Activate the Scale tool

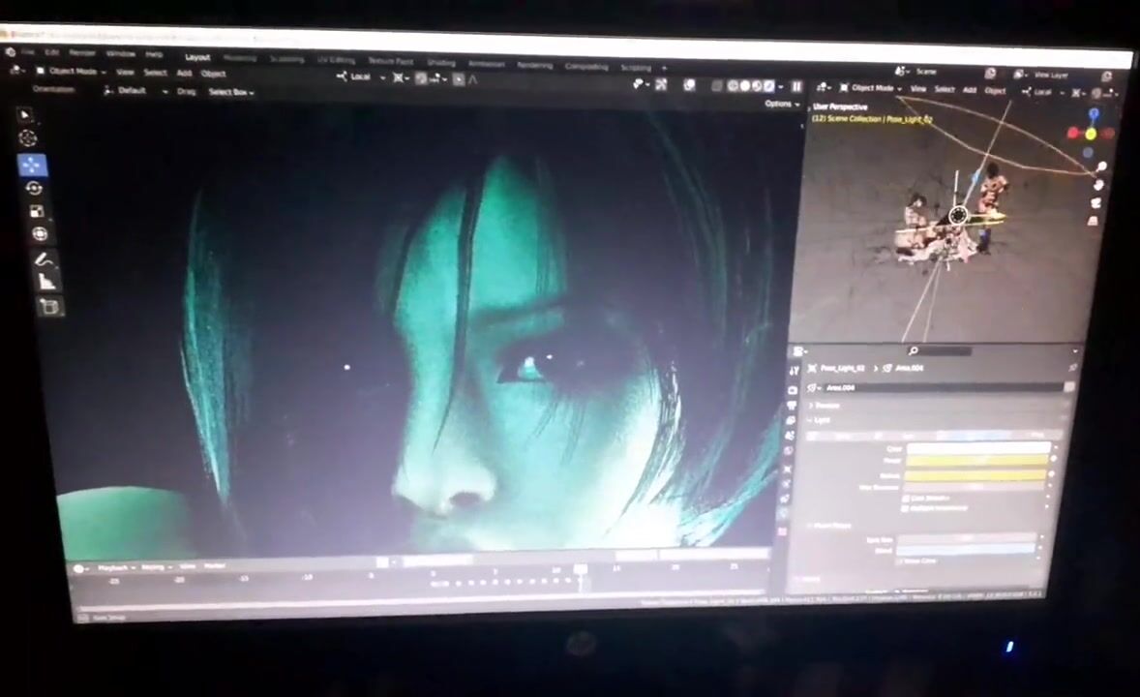(x=37, y=211)
